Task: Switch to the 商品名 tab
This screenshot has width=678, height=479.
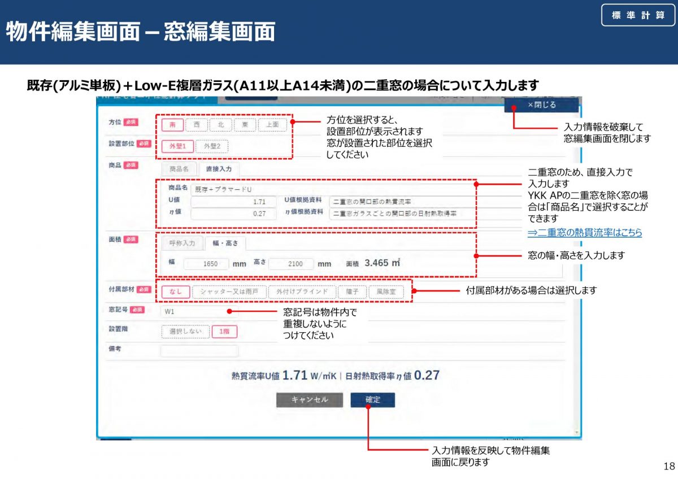Action: (179, 168)
